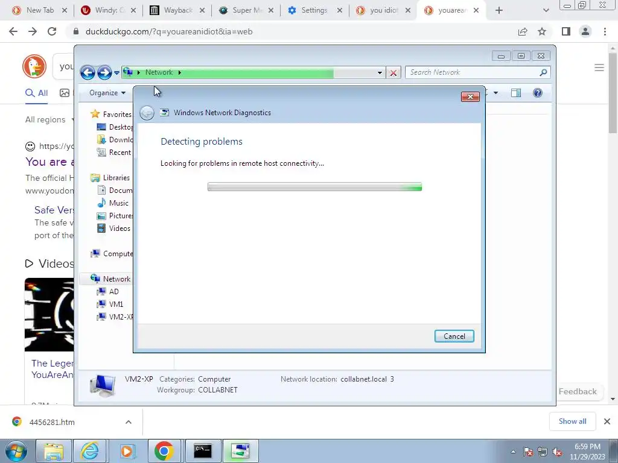Toggle the Explorer preview pane icon
Screen dimensions: 618x463
(x=515, y=93)
